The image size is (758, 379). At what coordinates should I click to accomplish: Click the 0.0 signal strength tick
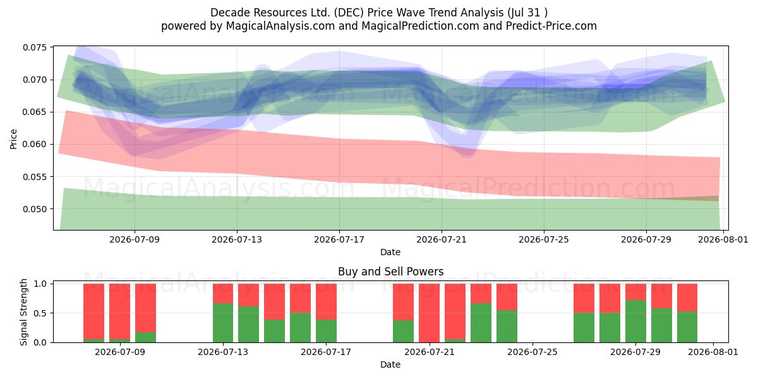point(41,342)
